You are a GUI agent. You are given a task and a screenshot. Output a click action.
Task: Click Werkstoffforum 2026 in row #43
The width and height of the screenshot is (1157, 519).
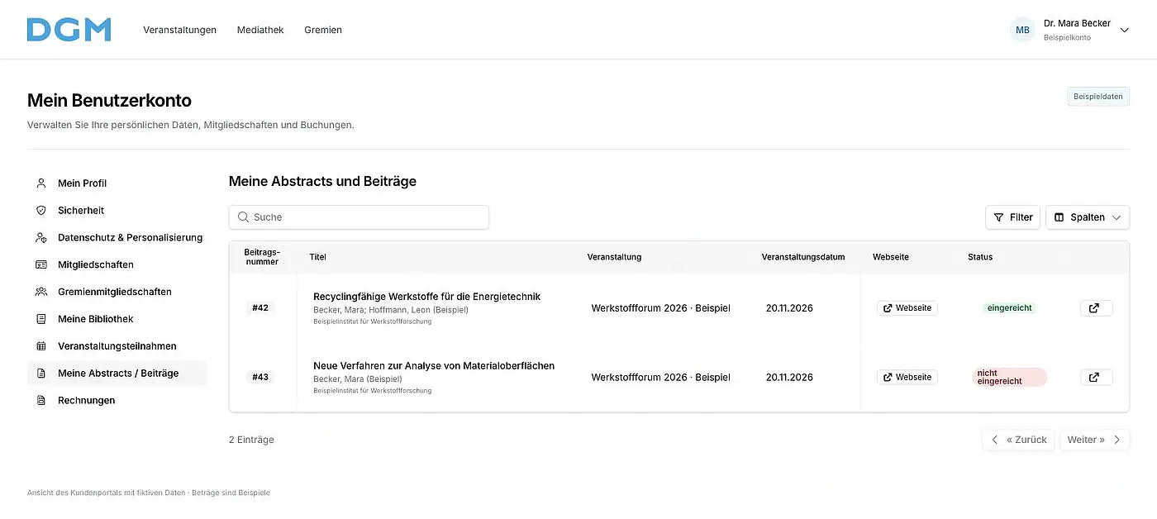tap(660, 378)
